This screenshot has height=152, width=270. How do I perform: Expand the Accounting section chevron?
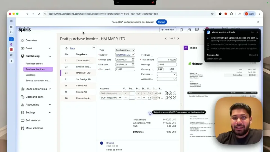point(50,105)
